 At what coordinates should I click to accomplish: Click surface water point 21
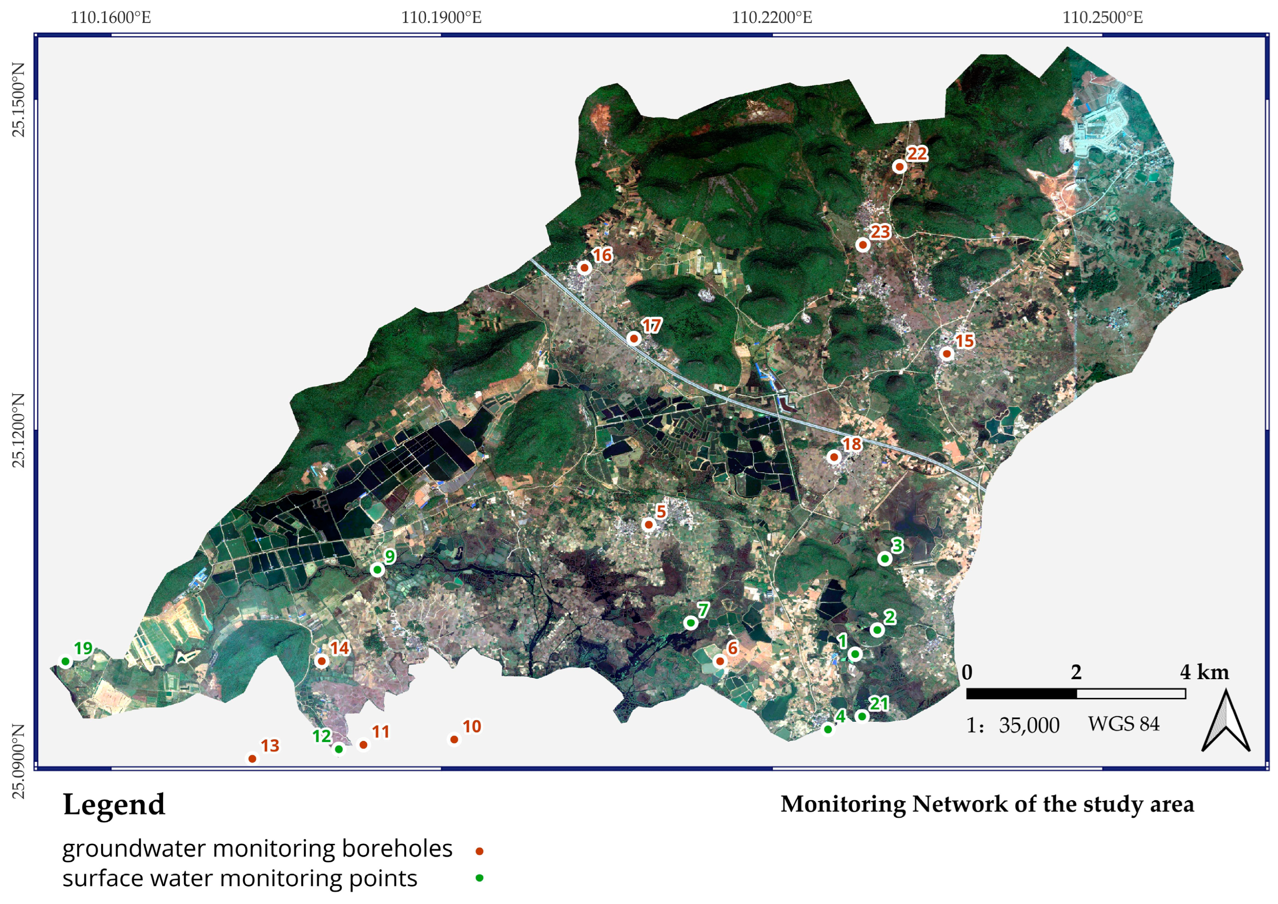[862, 716]
